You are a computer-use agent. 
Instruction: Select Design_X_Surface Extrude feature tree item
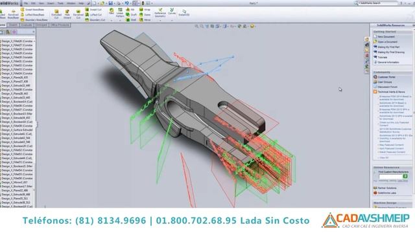point(16,130)
